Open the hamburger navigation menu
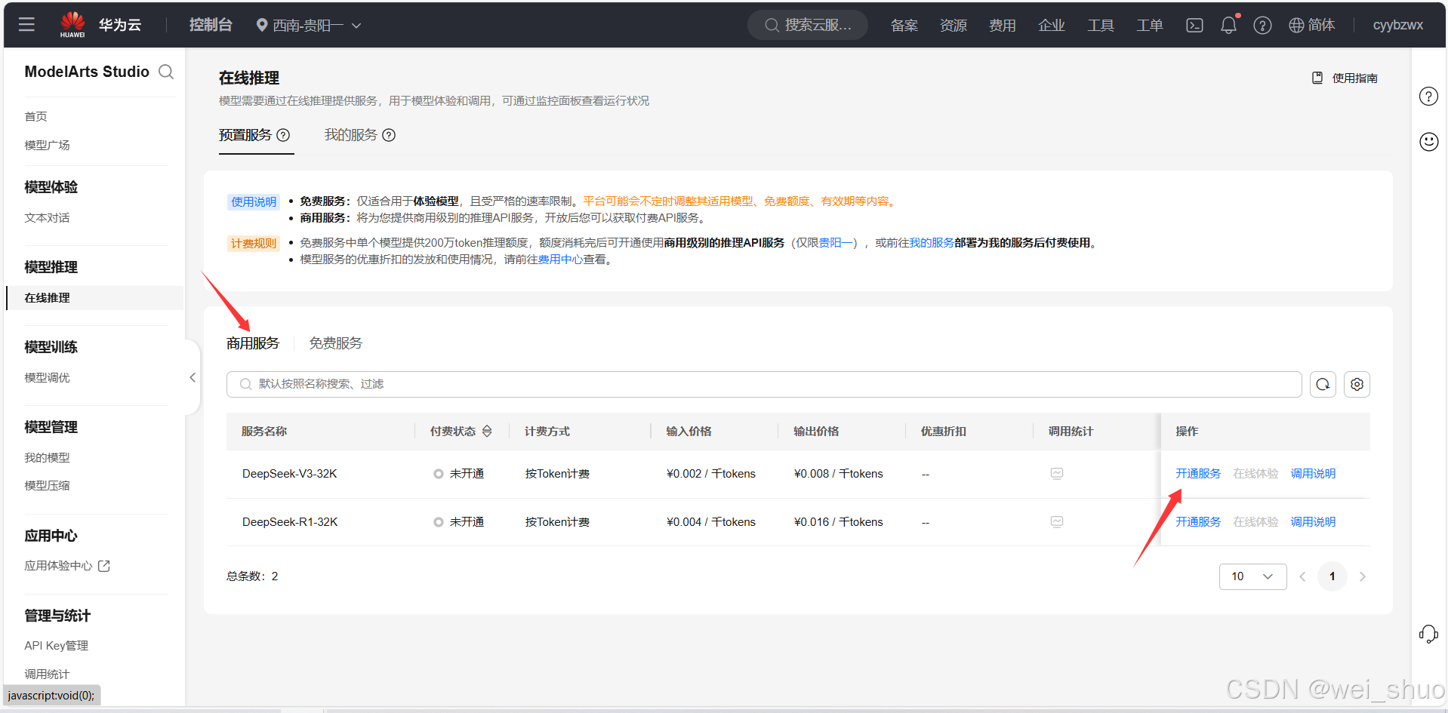This screenshot has width=1448, height=713. coord(26,25)
